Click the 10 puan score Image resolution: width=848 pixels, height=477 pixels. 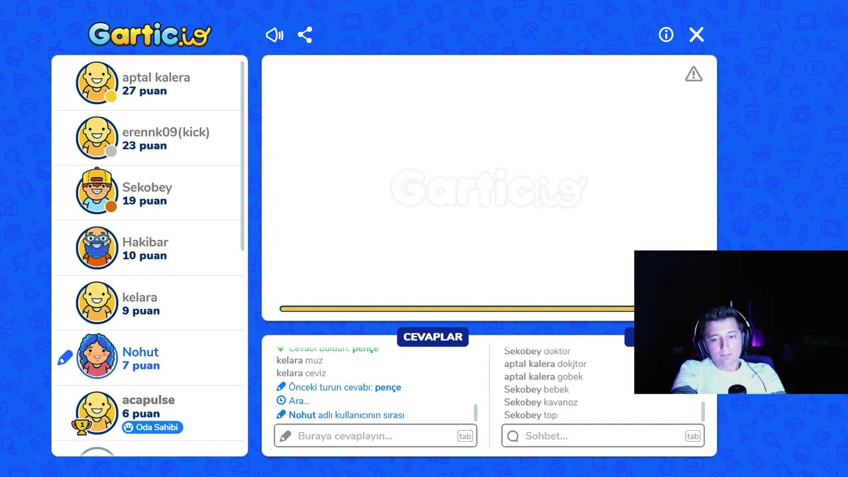tap(144, 256)
